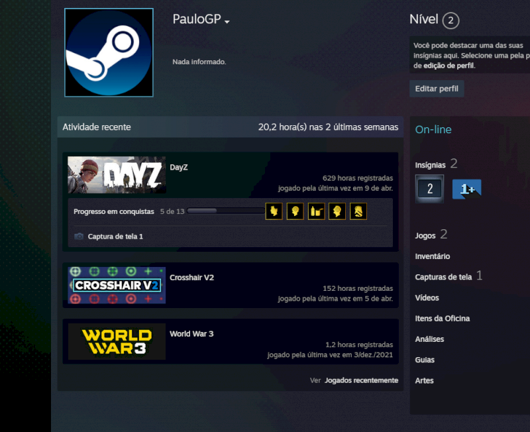Click the DayZ achievements progress bar
Screen dimensions: 530x432
(225, 211)
